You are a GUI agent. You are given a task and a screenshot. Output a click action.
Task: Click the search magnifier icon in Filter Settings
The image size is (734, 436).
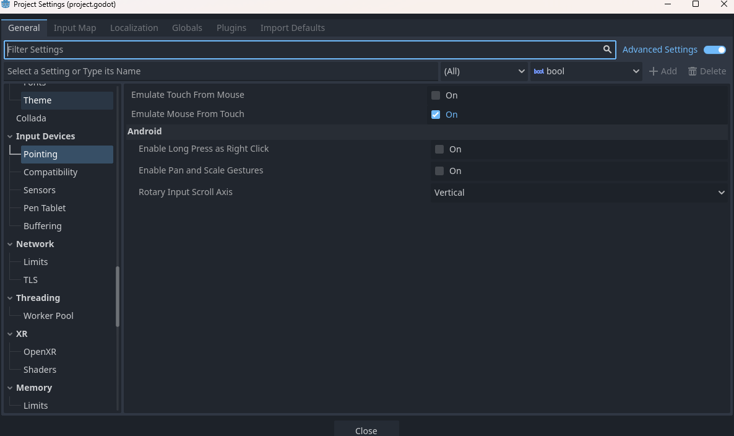(x=607, y=50)
